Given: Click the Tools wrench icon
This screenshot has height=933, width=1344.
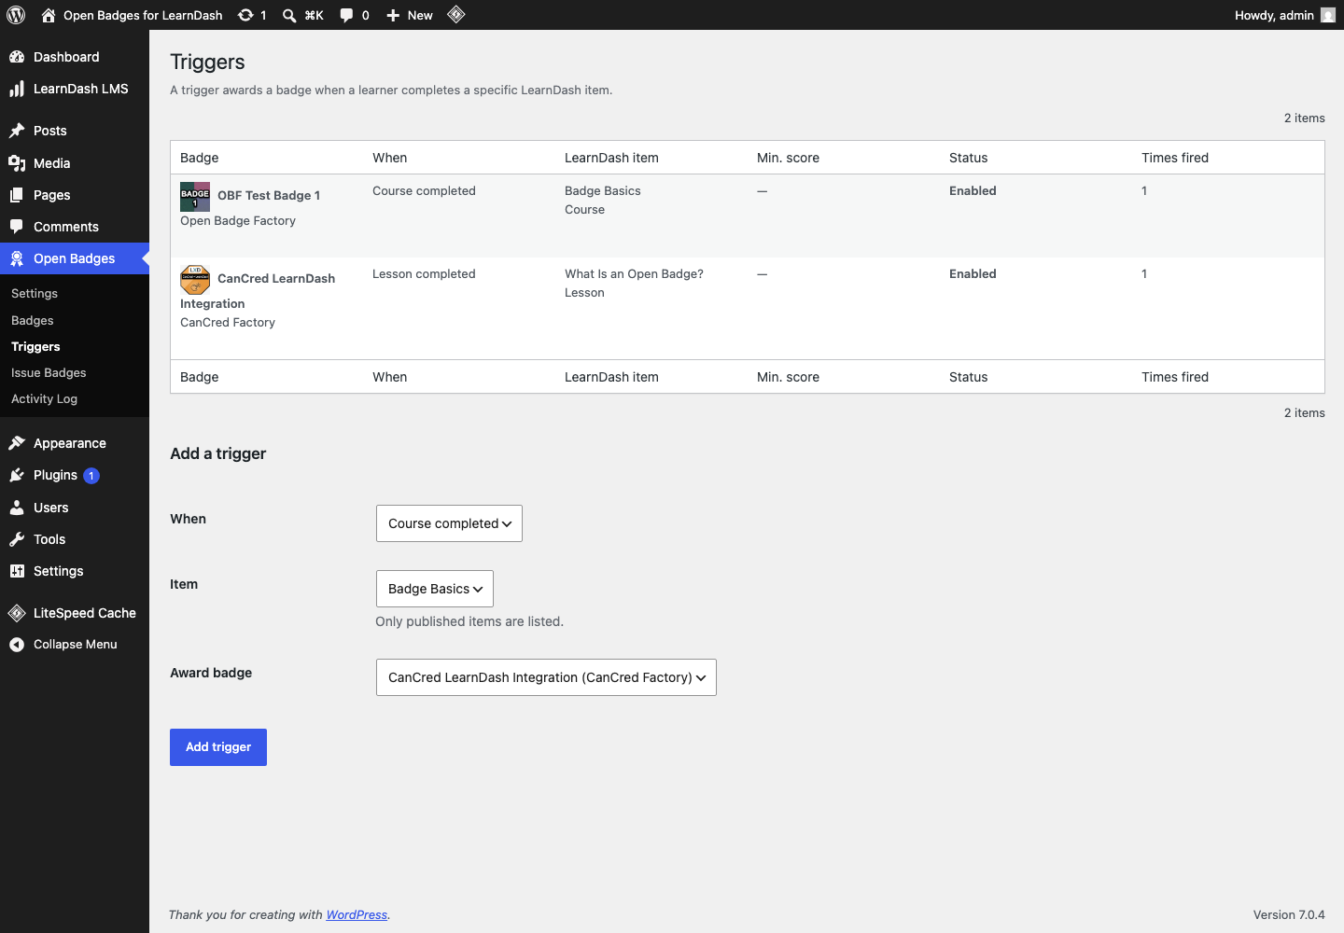Looking at the screenshot, I should coord(17,539).
